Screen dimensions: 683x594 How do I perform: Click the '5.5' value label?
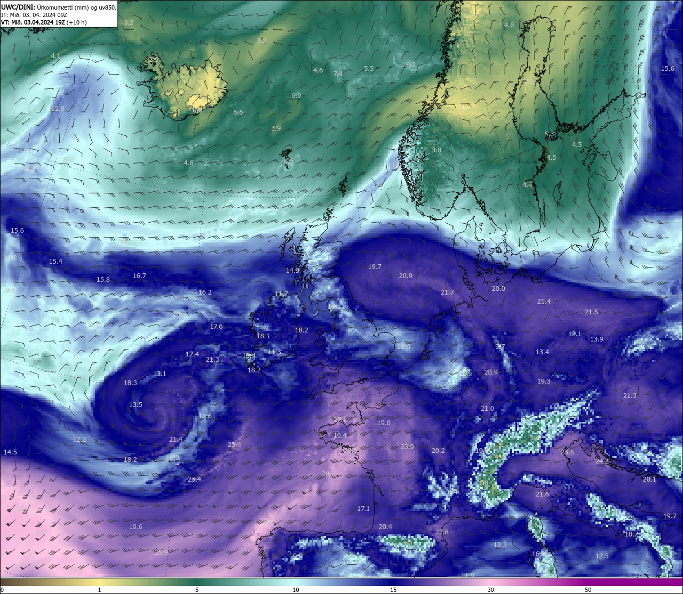tap(369, 69)
